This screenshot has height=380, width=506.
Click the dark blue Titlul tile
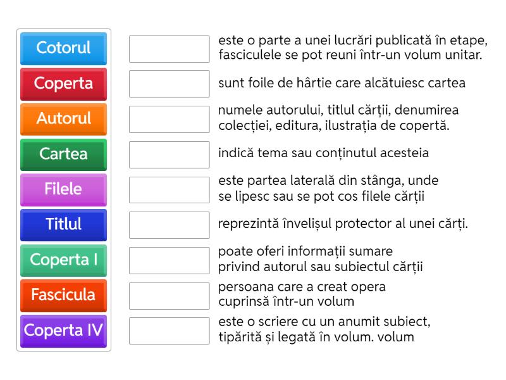coord(63,224)
